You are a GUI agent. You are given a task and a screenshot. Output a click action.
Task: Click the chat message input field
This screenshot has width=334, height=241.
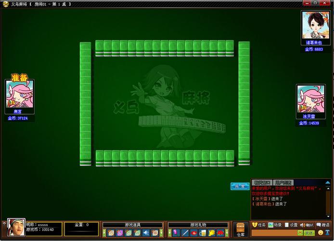(275, 233)
